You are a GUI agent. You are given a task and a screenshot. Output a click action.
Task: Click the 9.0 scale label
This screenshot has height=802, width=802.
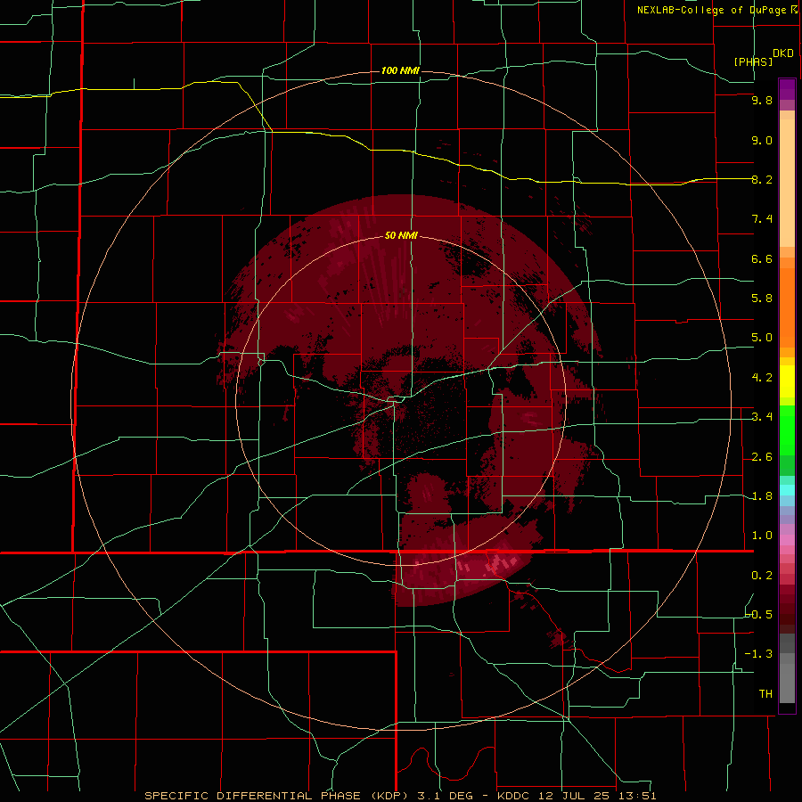pyautogui.click(x=762, y=140)
